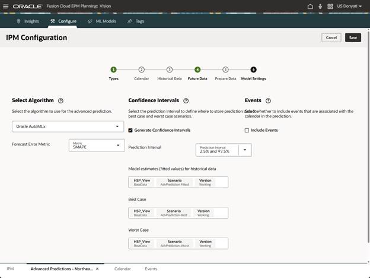Click help icon beside Confidence Intervals
Viewport: 370px width, 278px height.
pyautogui.click(x=186, y=101)
